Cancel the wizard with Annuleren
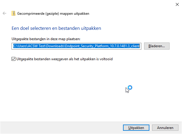Viewport: 182px width, 134px height. coord(165,128)
